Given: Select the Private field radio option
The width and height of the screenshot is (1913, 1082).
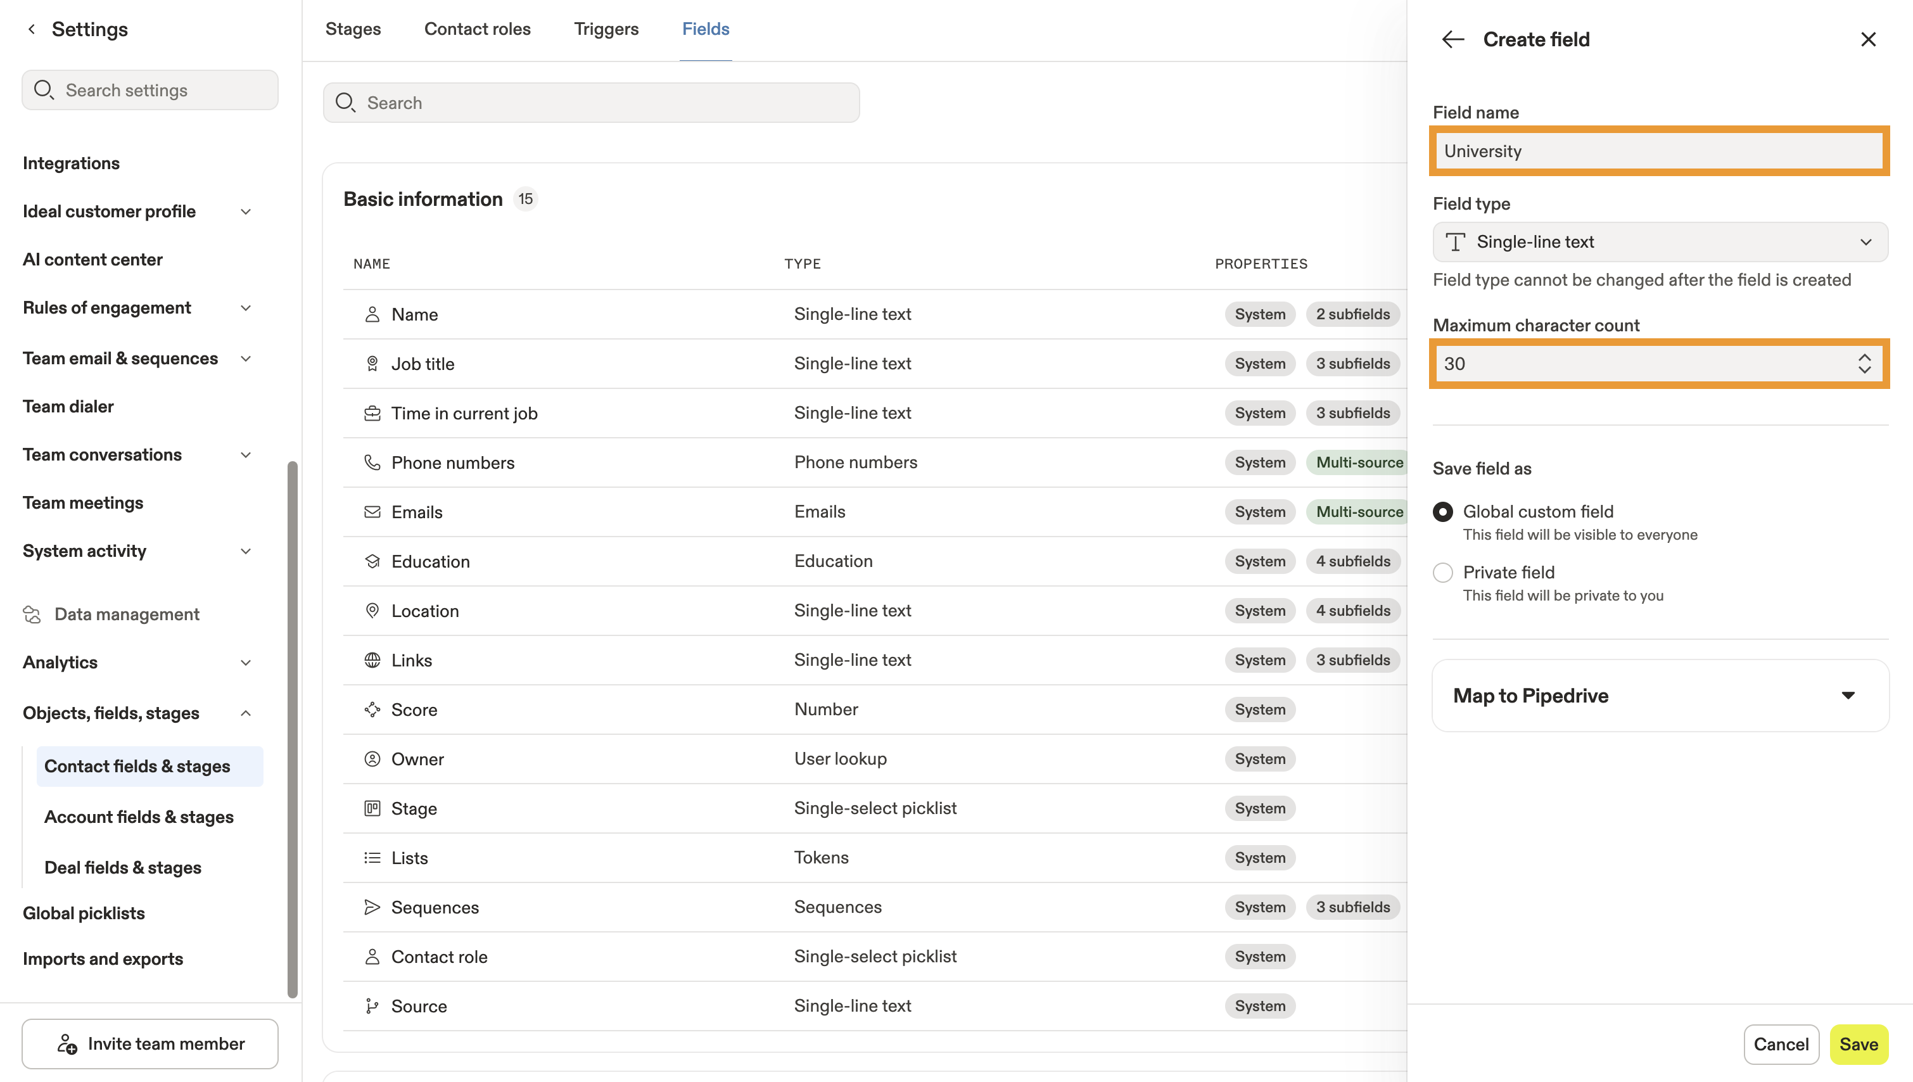Looking at the screenshot, I should pos(1443,573).
